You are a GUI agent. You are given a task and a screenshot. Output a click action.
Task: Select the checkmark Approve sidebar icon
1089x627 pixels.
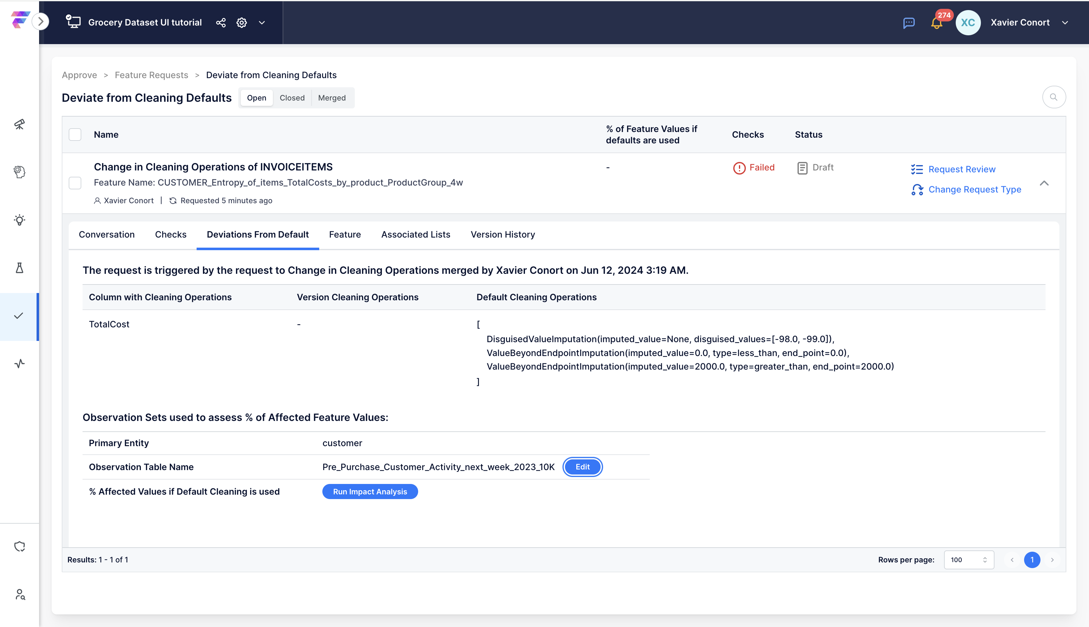point(19,316)
